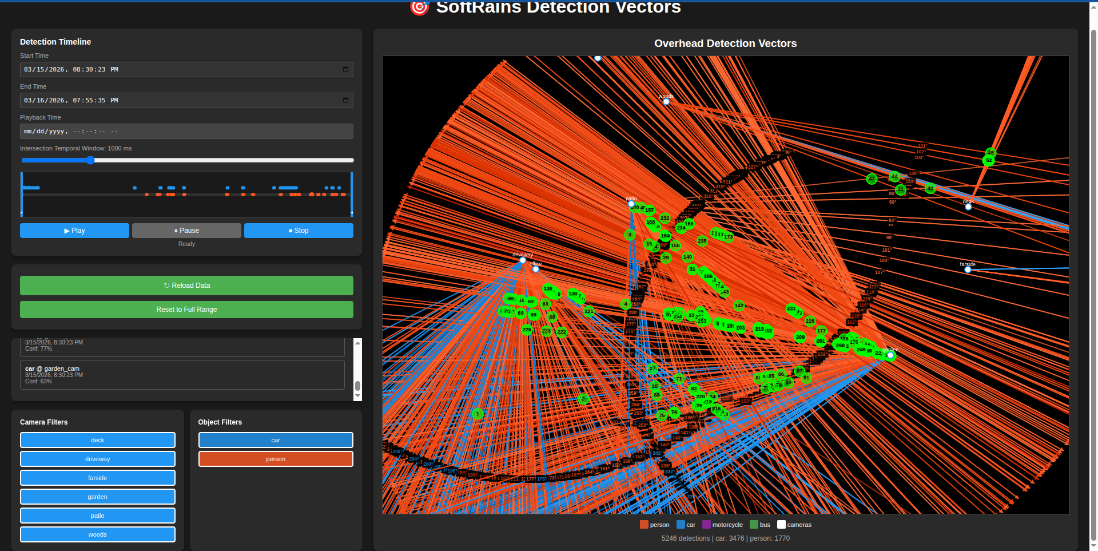Click the detections count summary text
The height and width of the screenshot is (551, 1098).
pos(725,538)
